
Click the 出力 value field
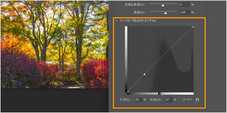pos(169,100)
